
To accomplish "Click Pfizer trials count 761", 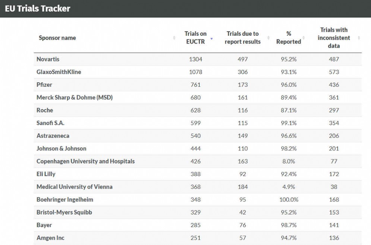I will coord(195,85).
